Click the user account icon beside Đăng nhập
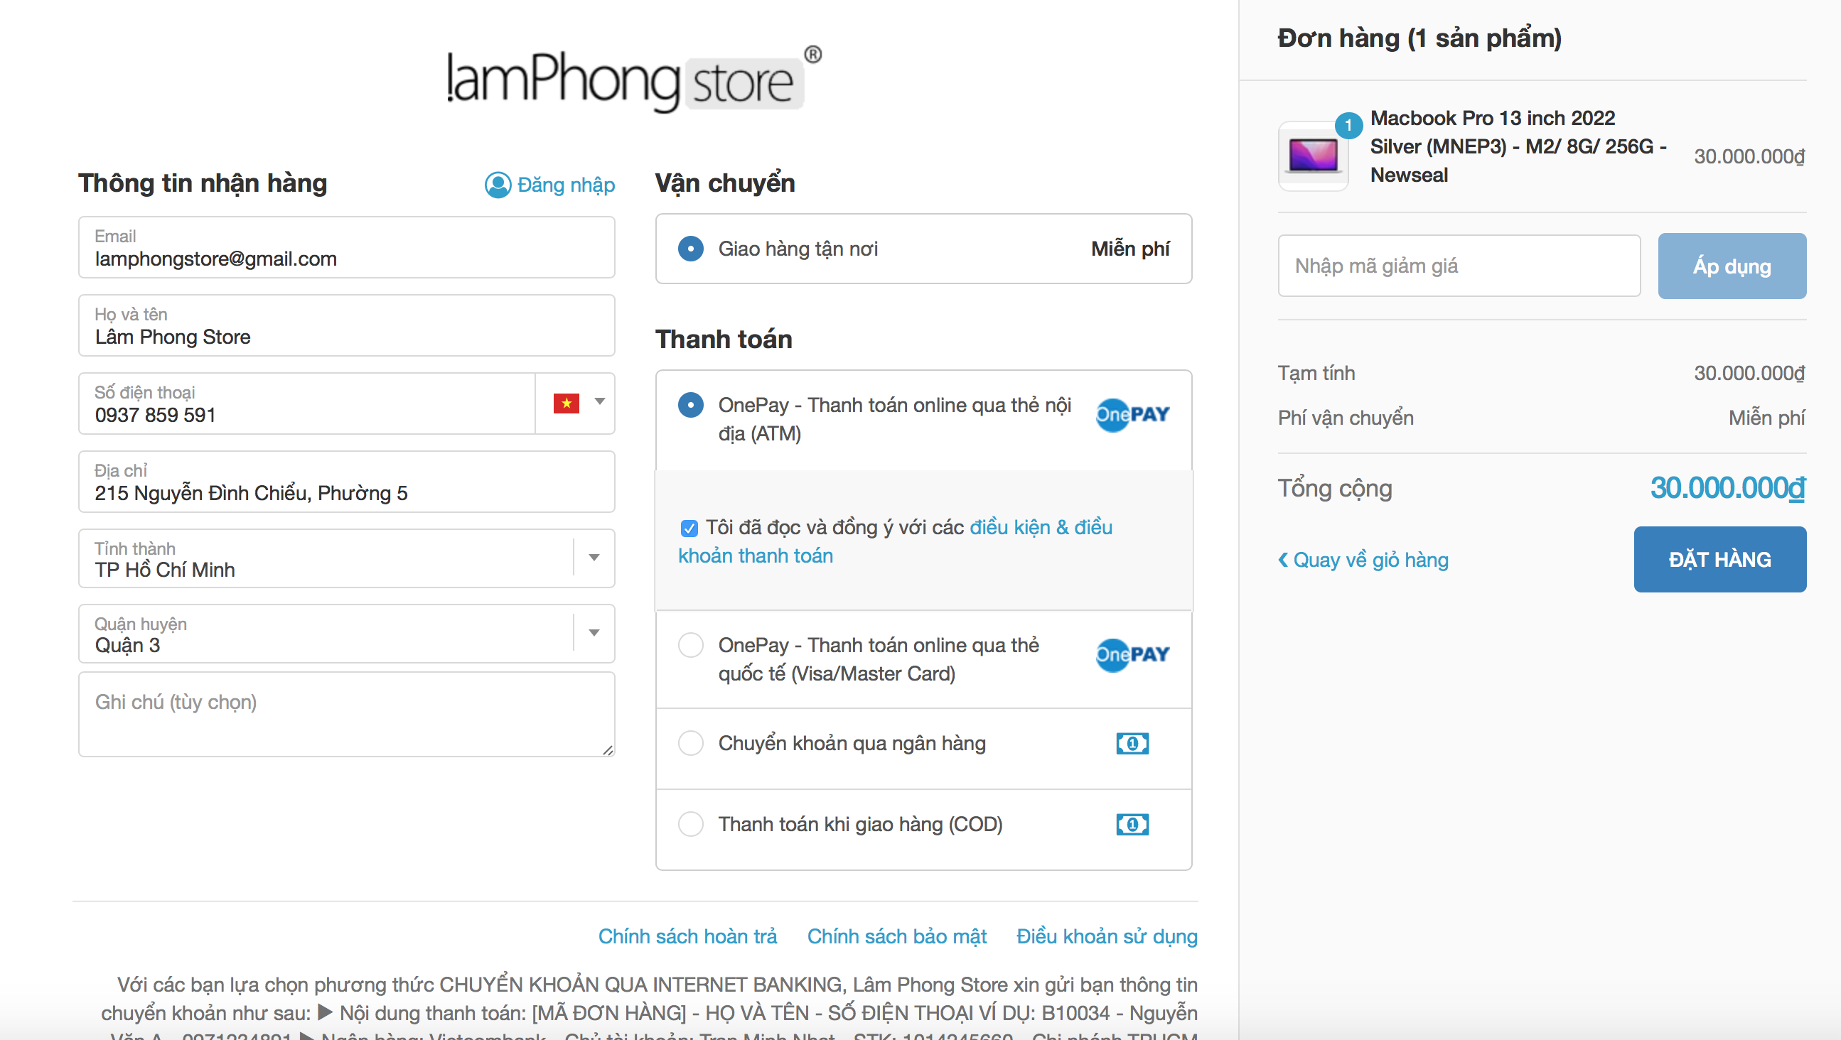 [498, 185]
